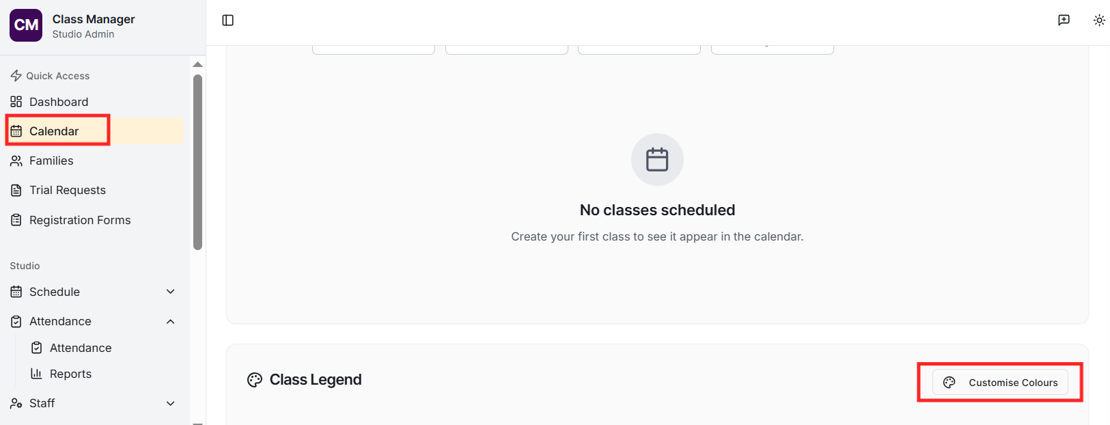This screenshot has height=425, width=1110.
Task: Open the Calendar menu item
Action: click(55, 131)
